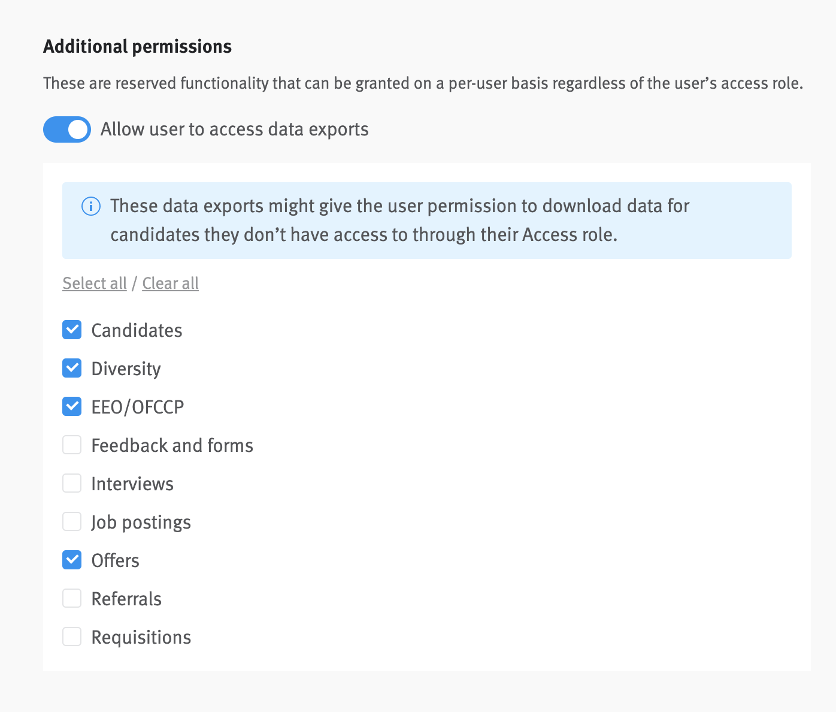
Task: Click the Interviews label text
Action: pyautogui.click(x=132, y=484)
